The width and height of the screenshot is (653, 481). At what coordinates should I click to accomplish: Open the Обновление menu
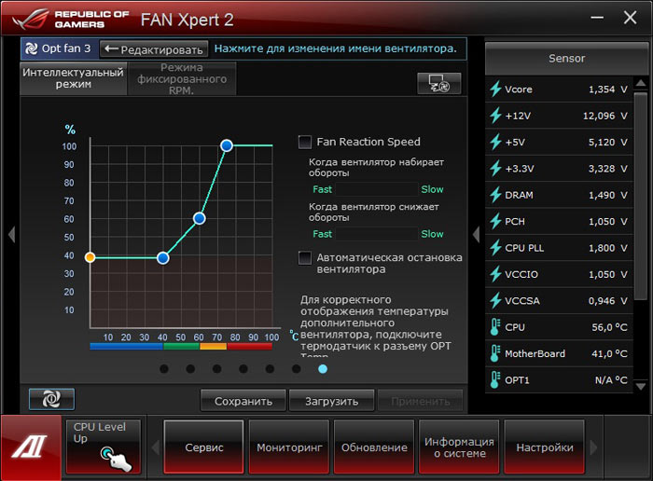[374, 447]
